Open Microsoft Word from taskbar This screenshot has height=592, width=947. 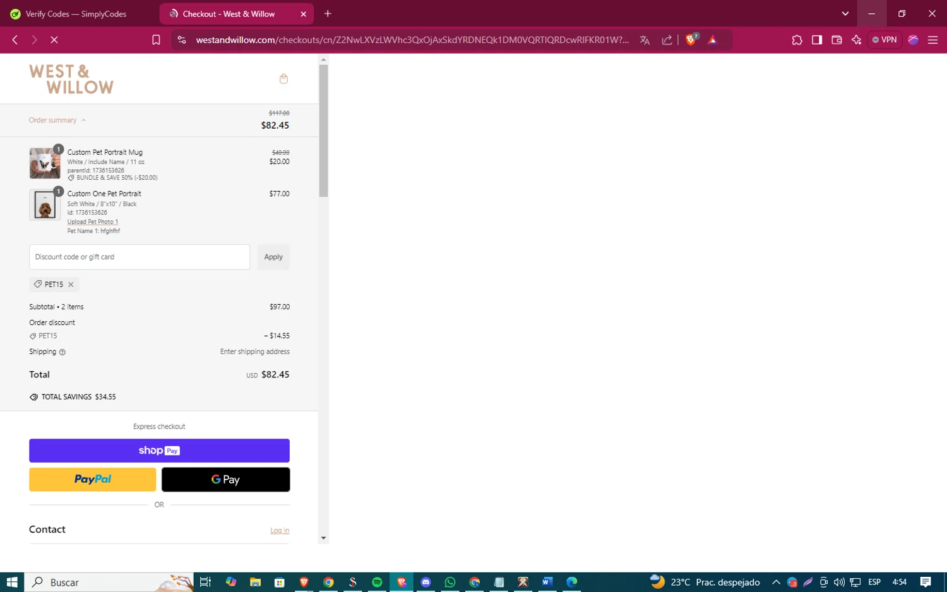547,582
